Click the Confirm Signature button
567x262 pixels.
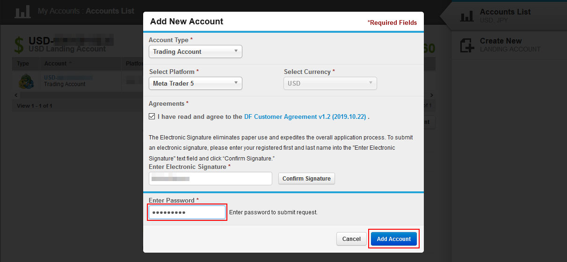pyautogui.click(x=306, y=178)
